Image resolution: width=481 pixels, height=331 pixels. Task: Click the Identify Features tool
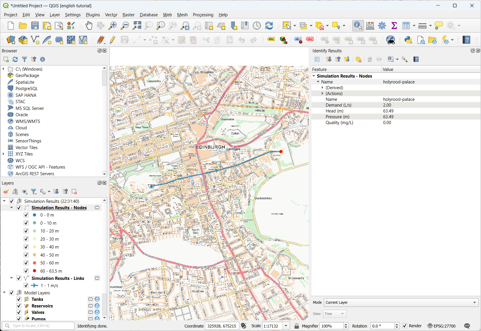coord(358,26)
